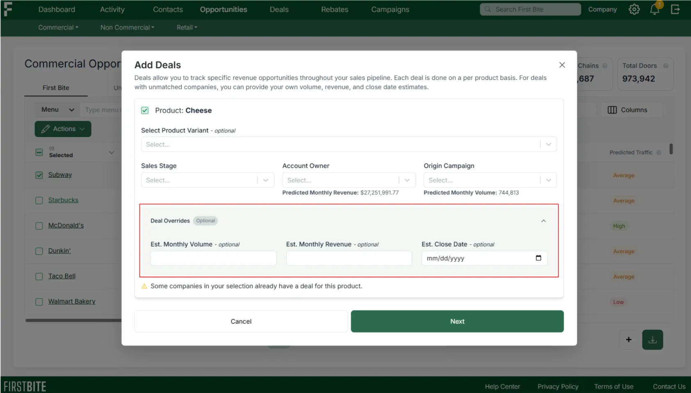Open the Taco Bell company link
This screenshot has width=691, height=393.
pos(62,276)
